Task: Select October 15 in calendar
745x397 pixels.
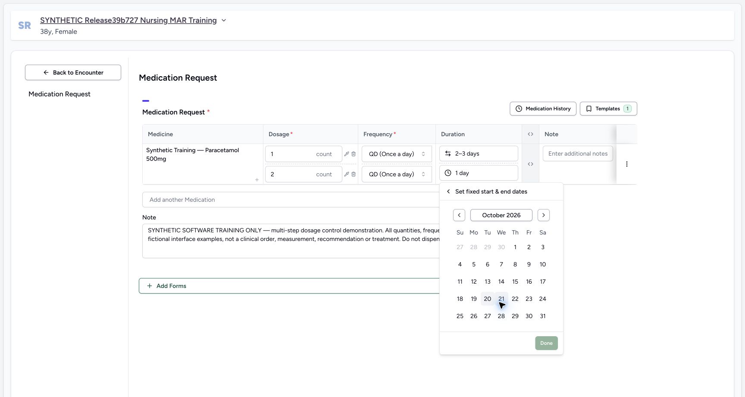Action: click(515, 281)
